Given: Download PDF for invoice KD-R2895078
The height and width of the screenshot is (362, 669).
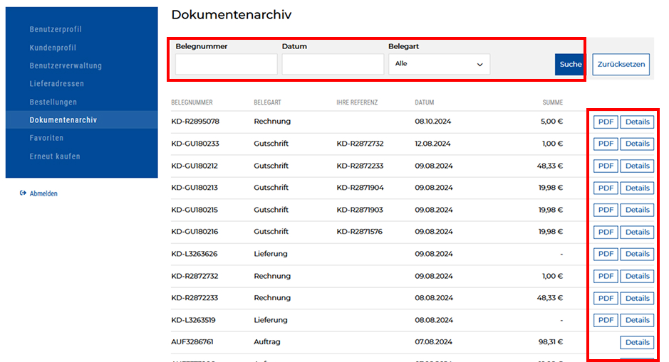Looking at the screenshot, I should click(x=606, y=122).
